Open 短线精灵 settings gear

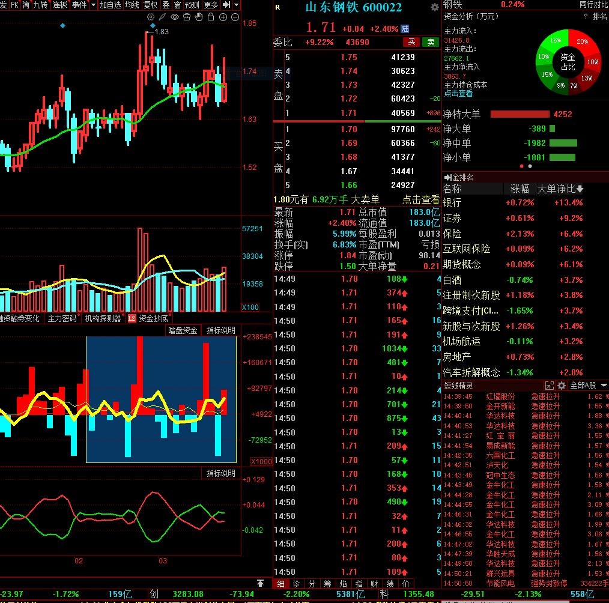(x=562, y=386)
